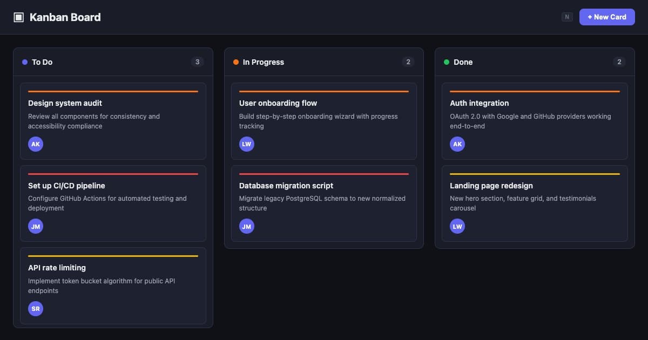Image resolution: width=648 pixels, height=340 pixels.
Task: Click the purple To Do status dot
Action: [25, 62]
